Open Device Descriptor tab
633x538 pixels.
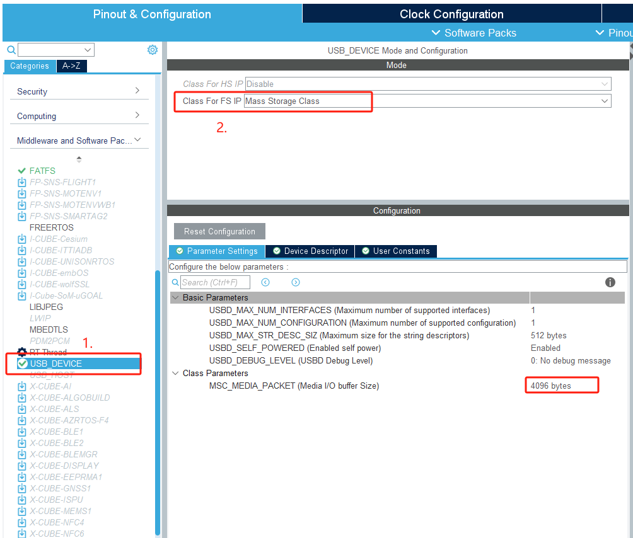(310, 251)
